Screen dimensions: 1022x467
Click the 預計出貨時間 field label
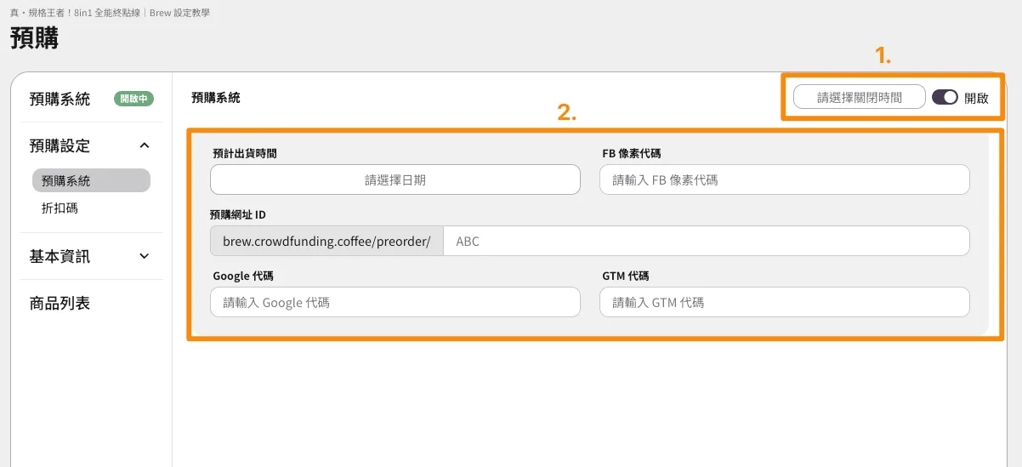coord(245,154)
